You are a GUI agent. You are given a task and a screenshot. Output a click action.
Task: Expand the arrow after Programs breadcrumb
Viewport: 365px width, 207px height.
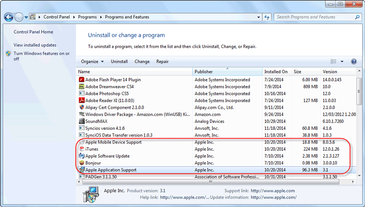101,17
